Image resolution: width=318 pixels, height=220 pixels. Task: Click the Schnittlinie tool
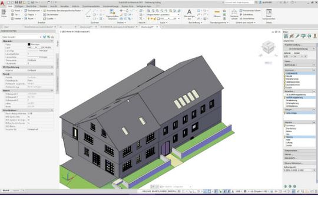click(246, 15)
